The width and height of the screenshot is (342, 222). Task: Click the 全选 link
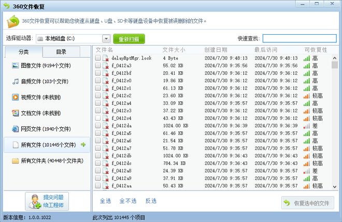pos(105,201)
